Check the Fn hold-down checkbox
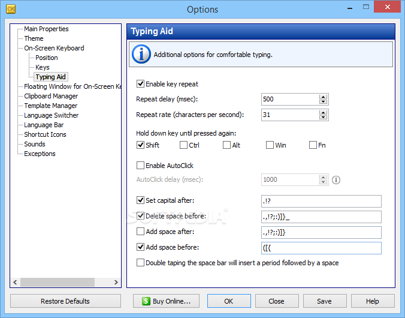Image resolution: width=405 pixels, height=318 pixels. [313, 145]
